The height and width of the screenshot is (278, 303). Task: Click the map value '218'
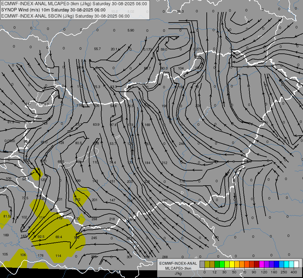(x=112, y=219)
